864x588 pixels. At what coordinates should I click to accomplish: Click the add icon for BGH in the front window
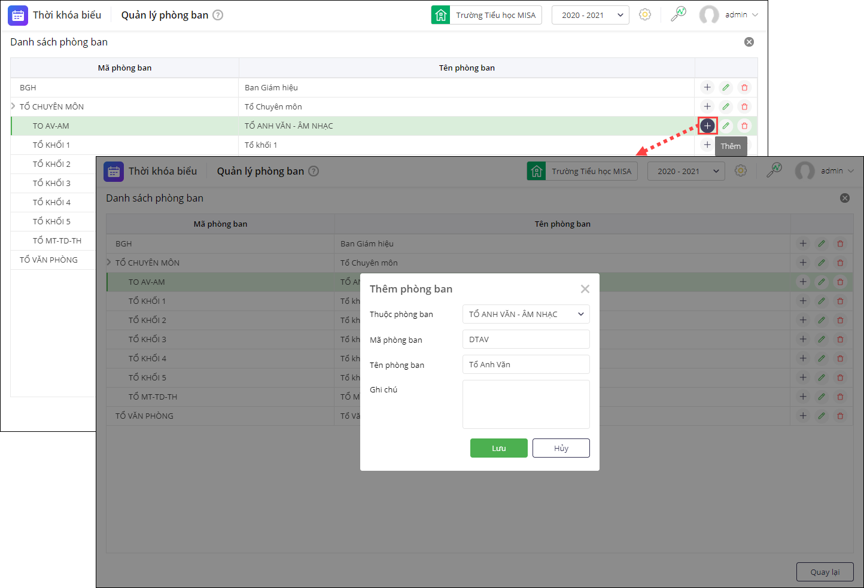(803, 243)
